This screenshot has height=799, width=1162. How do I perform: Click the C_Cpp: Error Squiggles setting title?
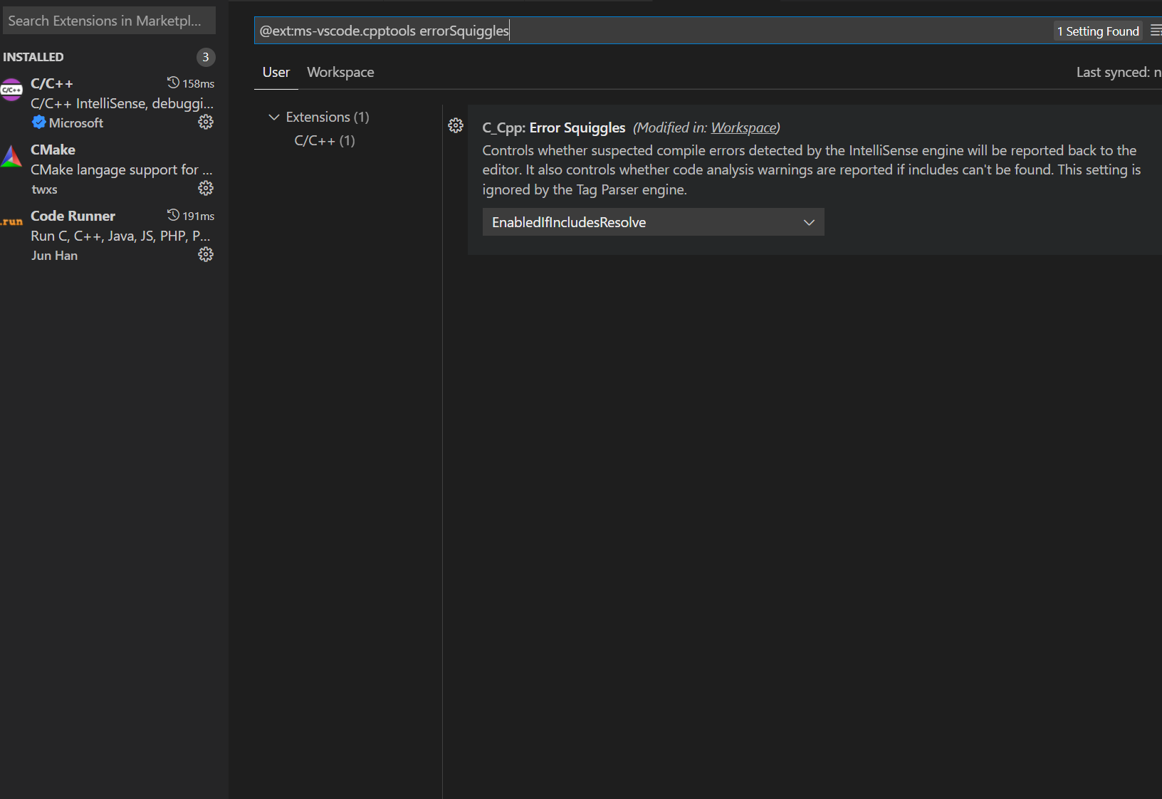click(554, 127)
